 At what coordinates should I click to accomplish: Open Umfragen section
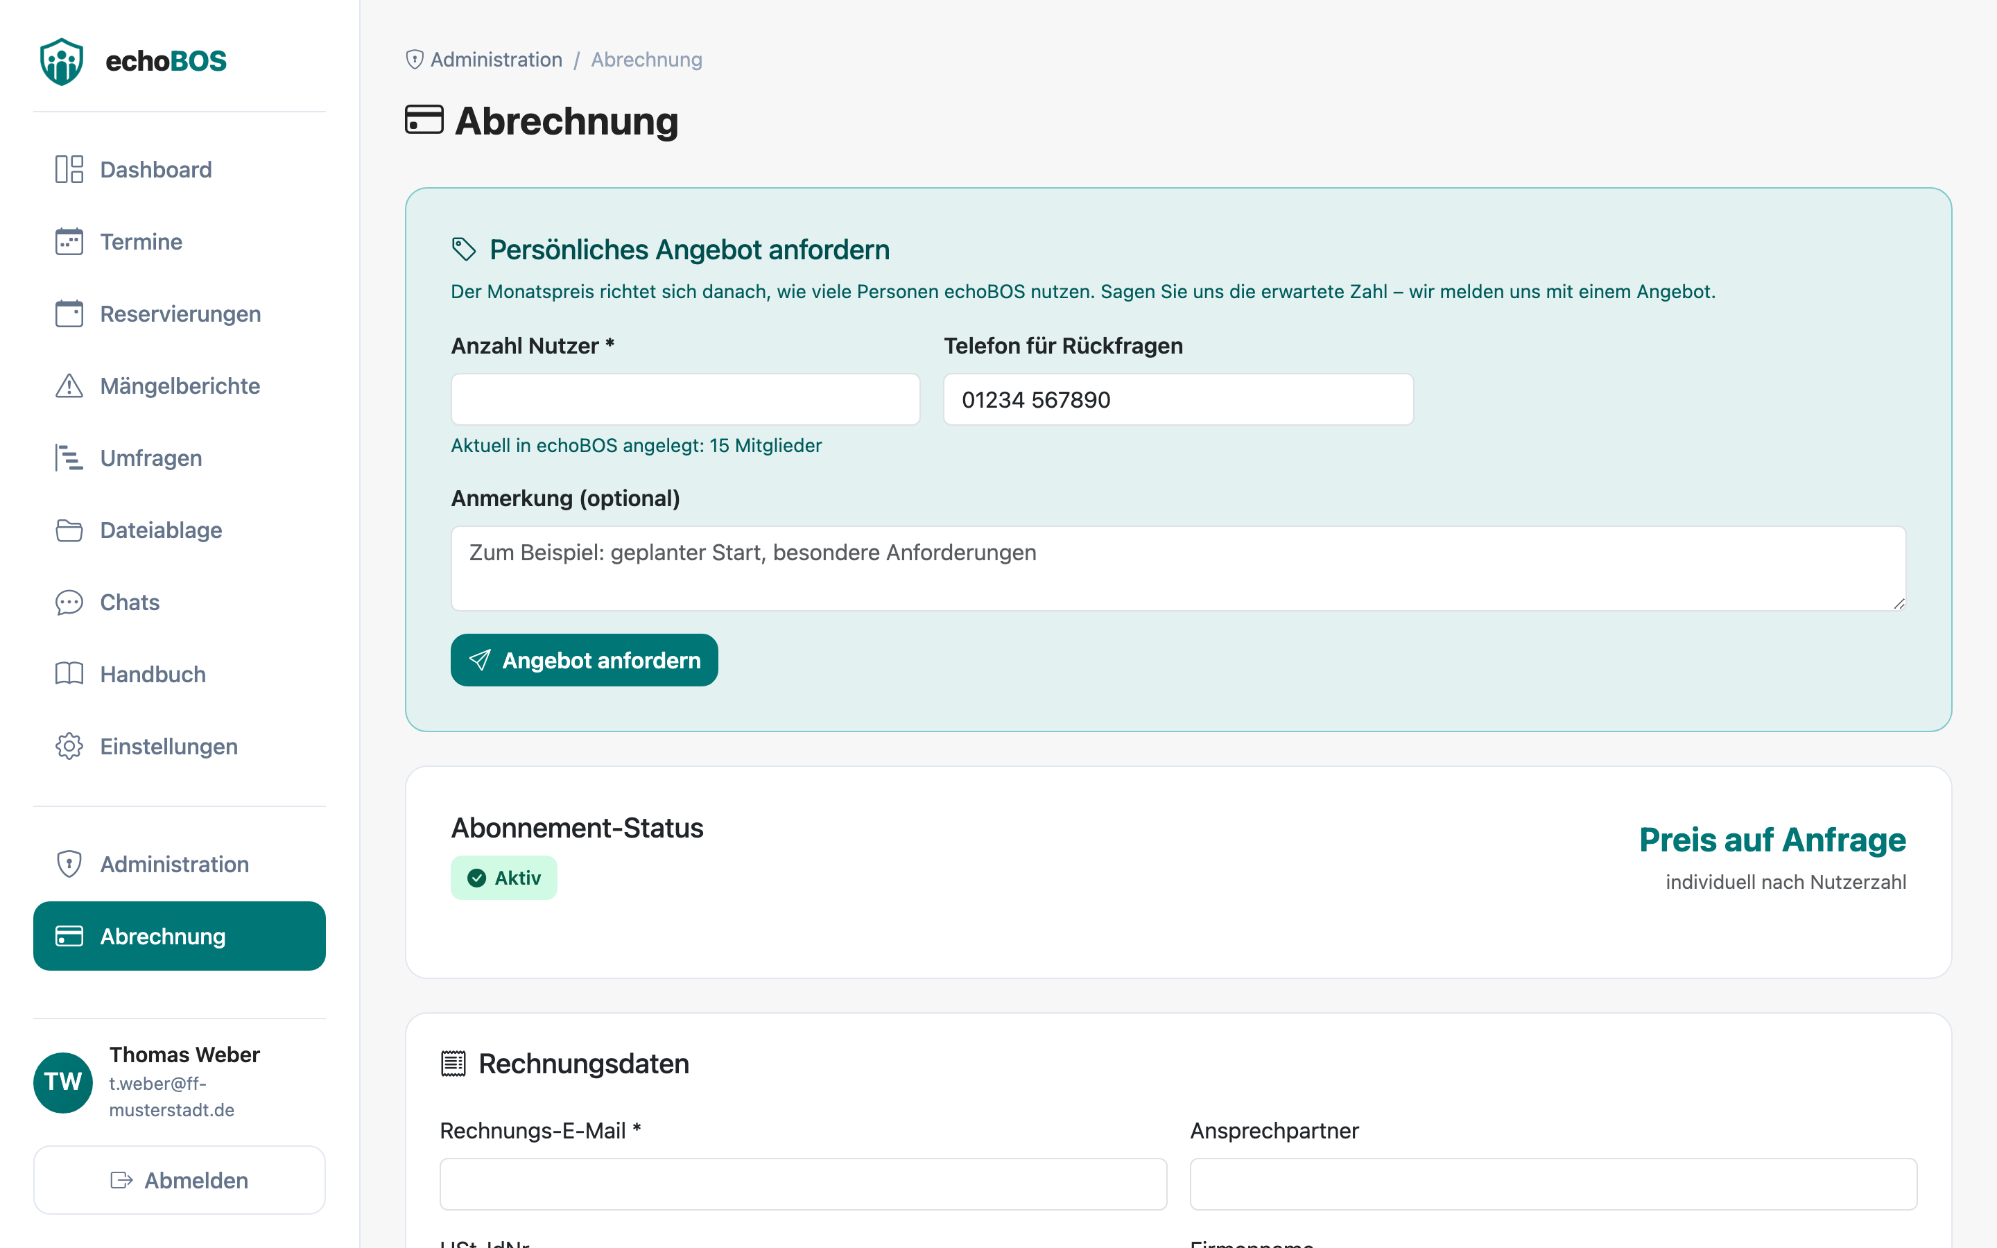coord(179,458)
